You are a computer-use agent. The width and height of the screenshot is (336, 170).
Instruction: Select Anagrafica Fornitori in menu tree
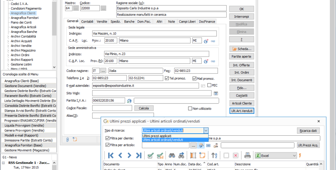click(x=25, y=18)
